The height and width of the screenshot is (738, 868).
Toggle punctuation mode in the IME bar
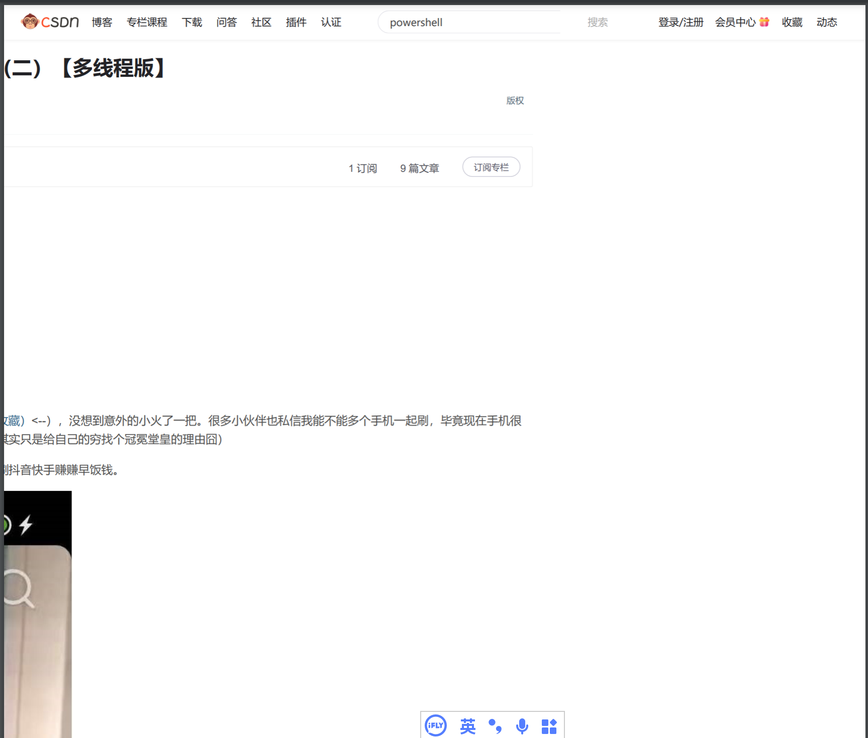click(x=495, y=726)
